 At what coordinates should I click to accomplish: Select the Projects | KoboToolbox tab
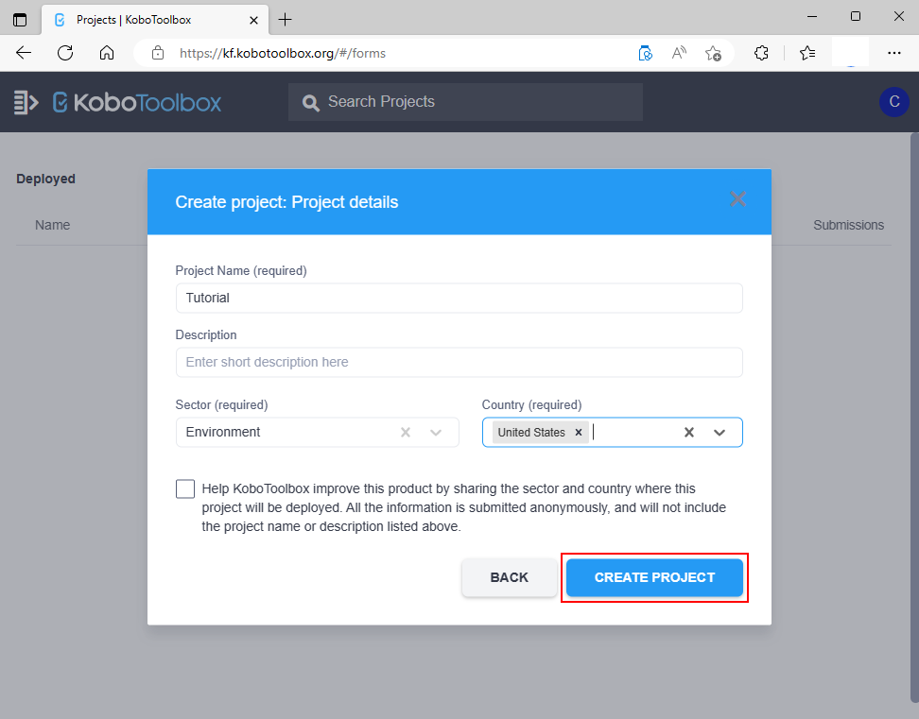(142, 19)
